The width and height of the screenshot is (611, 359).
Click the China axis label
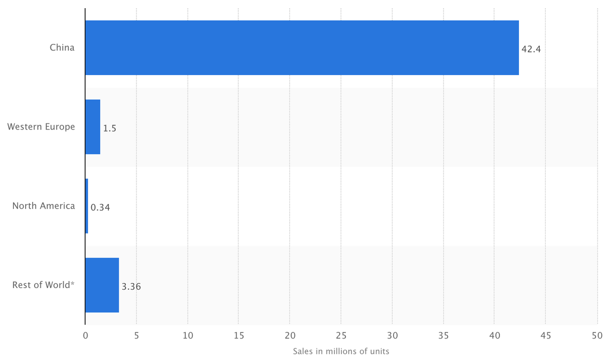point(62,47)
